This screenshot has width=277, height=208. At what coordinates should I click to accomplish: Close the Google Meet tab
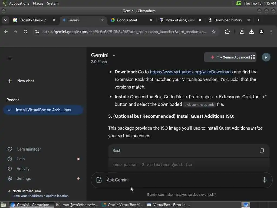(151, 20)
